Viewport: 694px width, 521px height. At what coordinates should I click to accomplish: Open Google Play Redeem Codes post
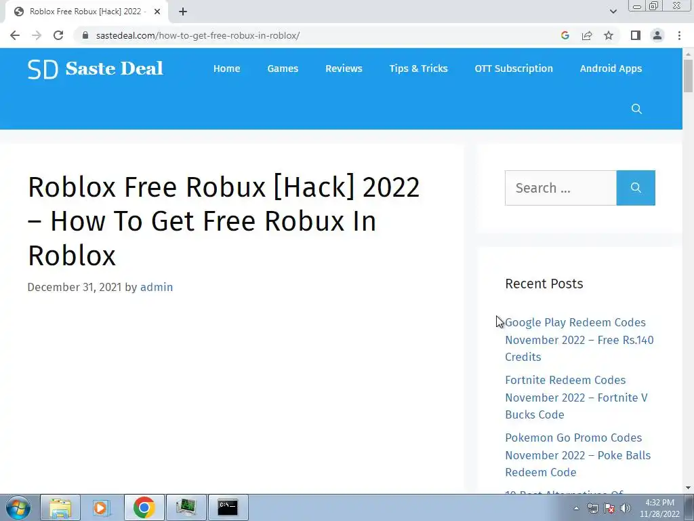[579, 340]
